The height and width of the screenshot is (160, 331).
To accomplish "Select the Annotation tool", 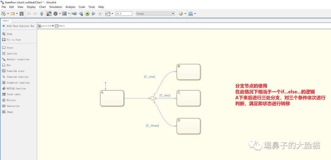I will 11,106.
